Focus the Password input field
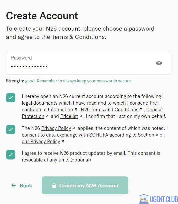Viewport: 178px width, 204px height. (88, 63)
